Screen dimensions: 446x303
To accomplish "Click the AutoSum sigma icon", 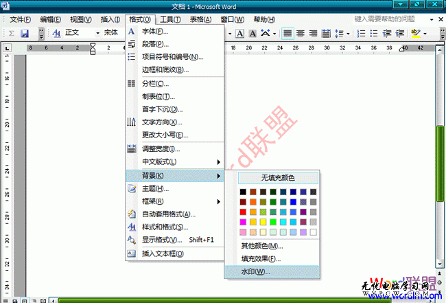I will coord(12,34).
